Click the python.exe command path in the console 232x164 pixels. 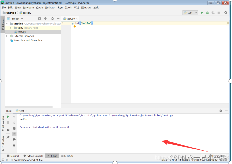(64, 115)
